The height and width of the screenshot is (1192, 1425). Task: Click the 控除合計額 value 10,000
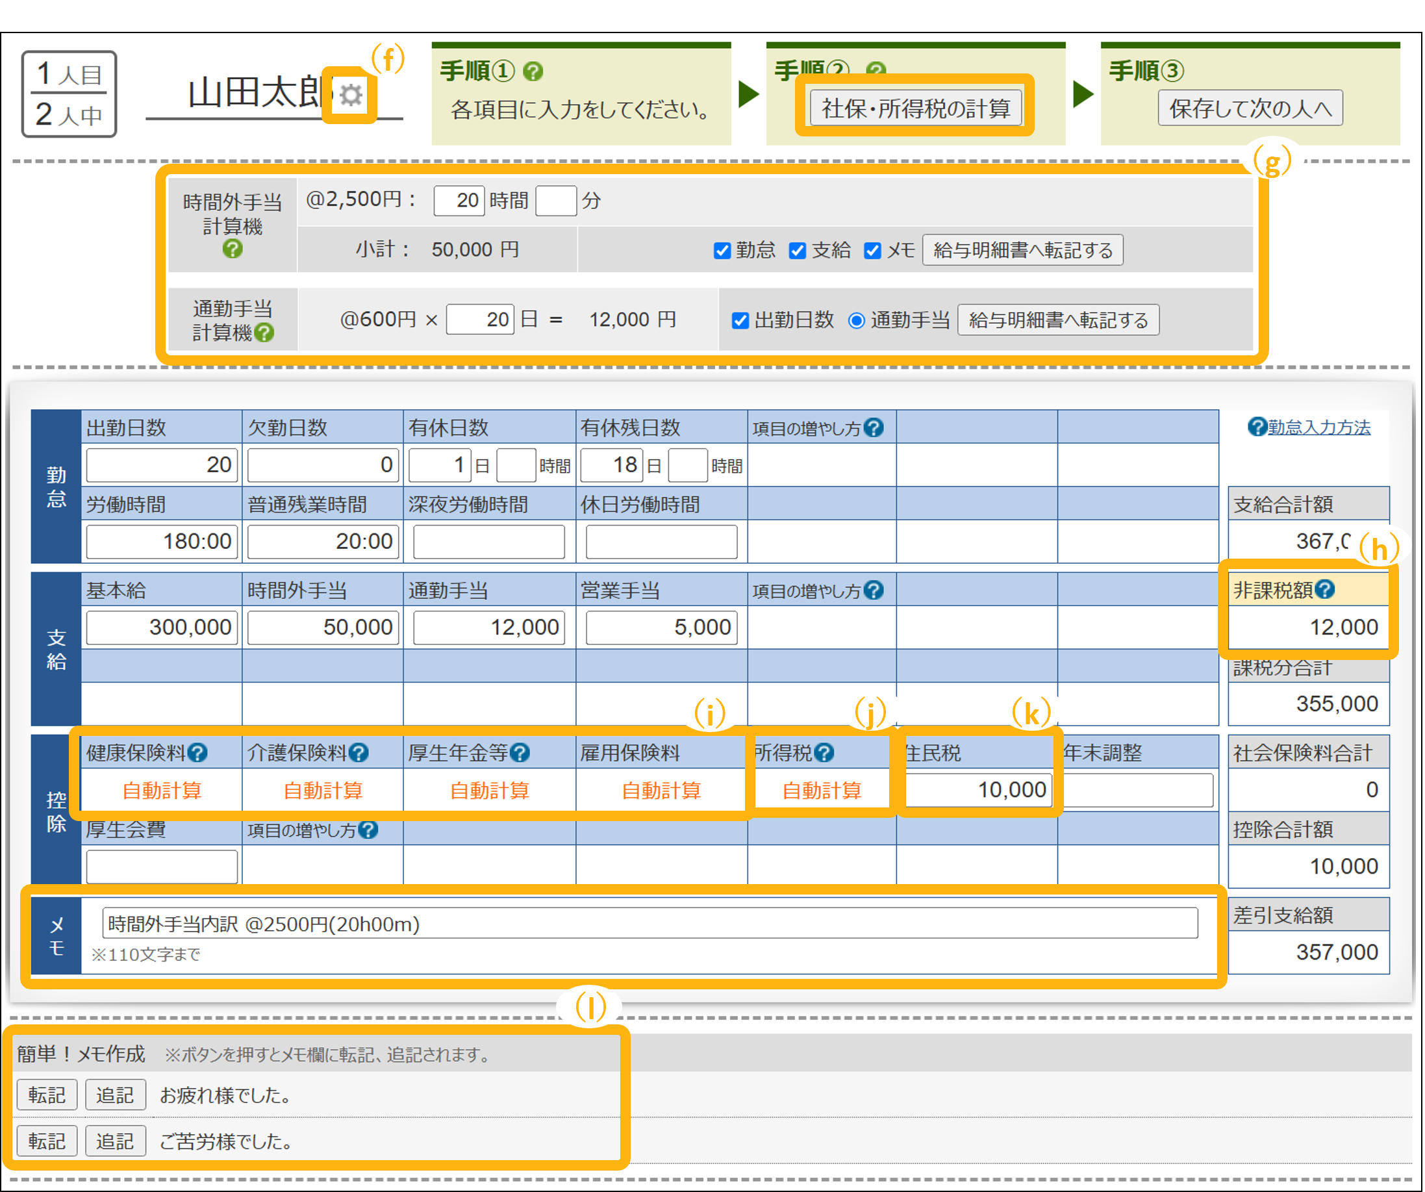pos(1344,866)
